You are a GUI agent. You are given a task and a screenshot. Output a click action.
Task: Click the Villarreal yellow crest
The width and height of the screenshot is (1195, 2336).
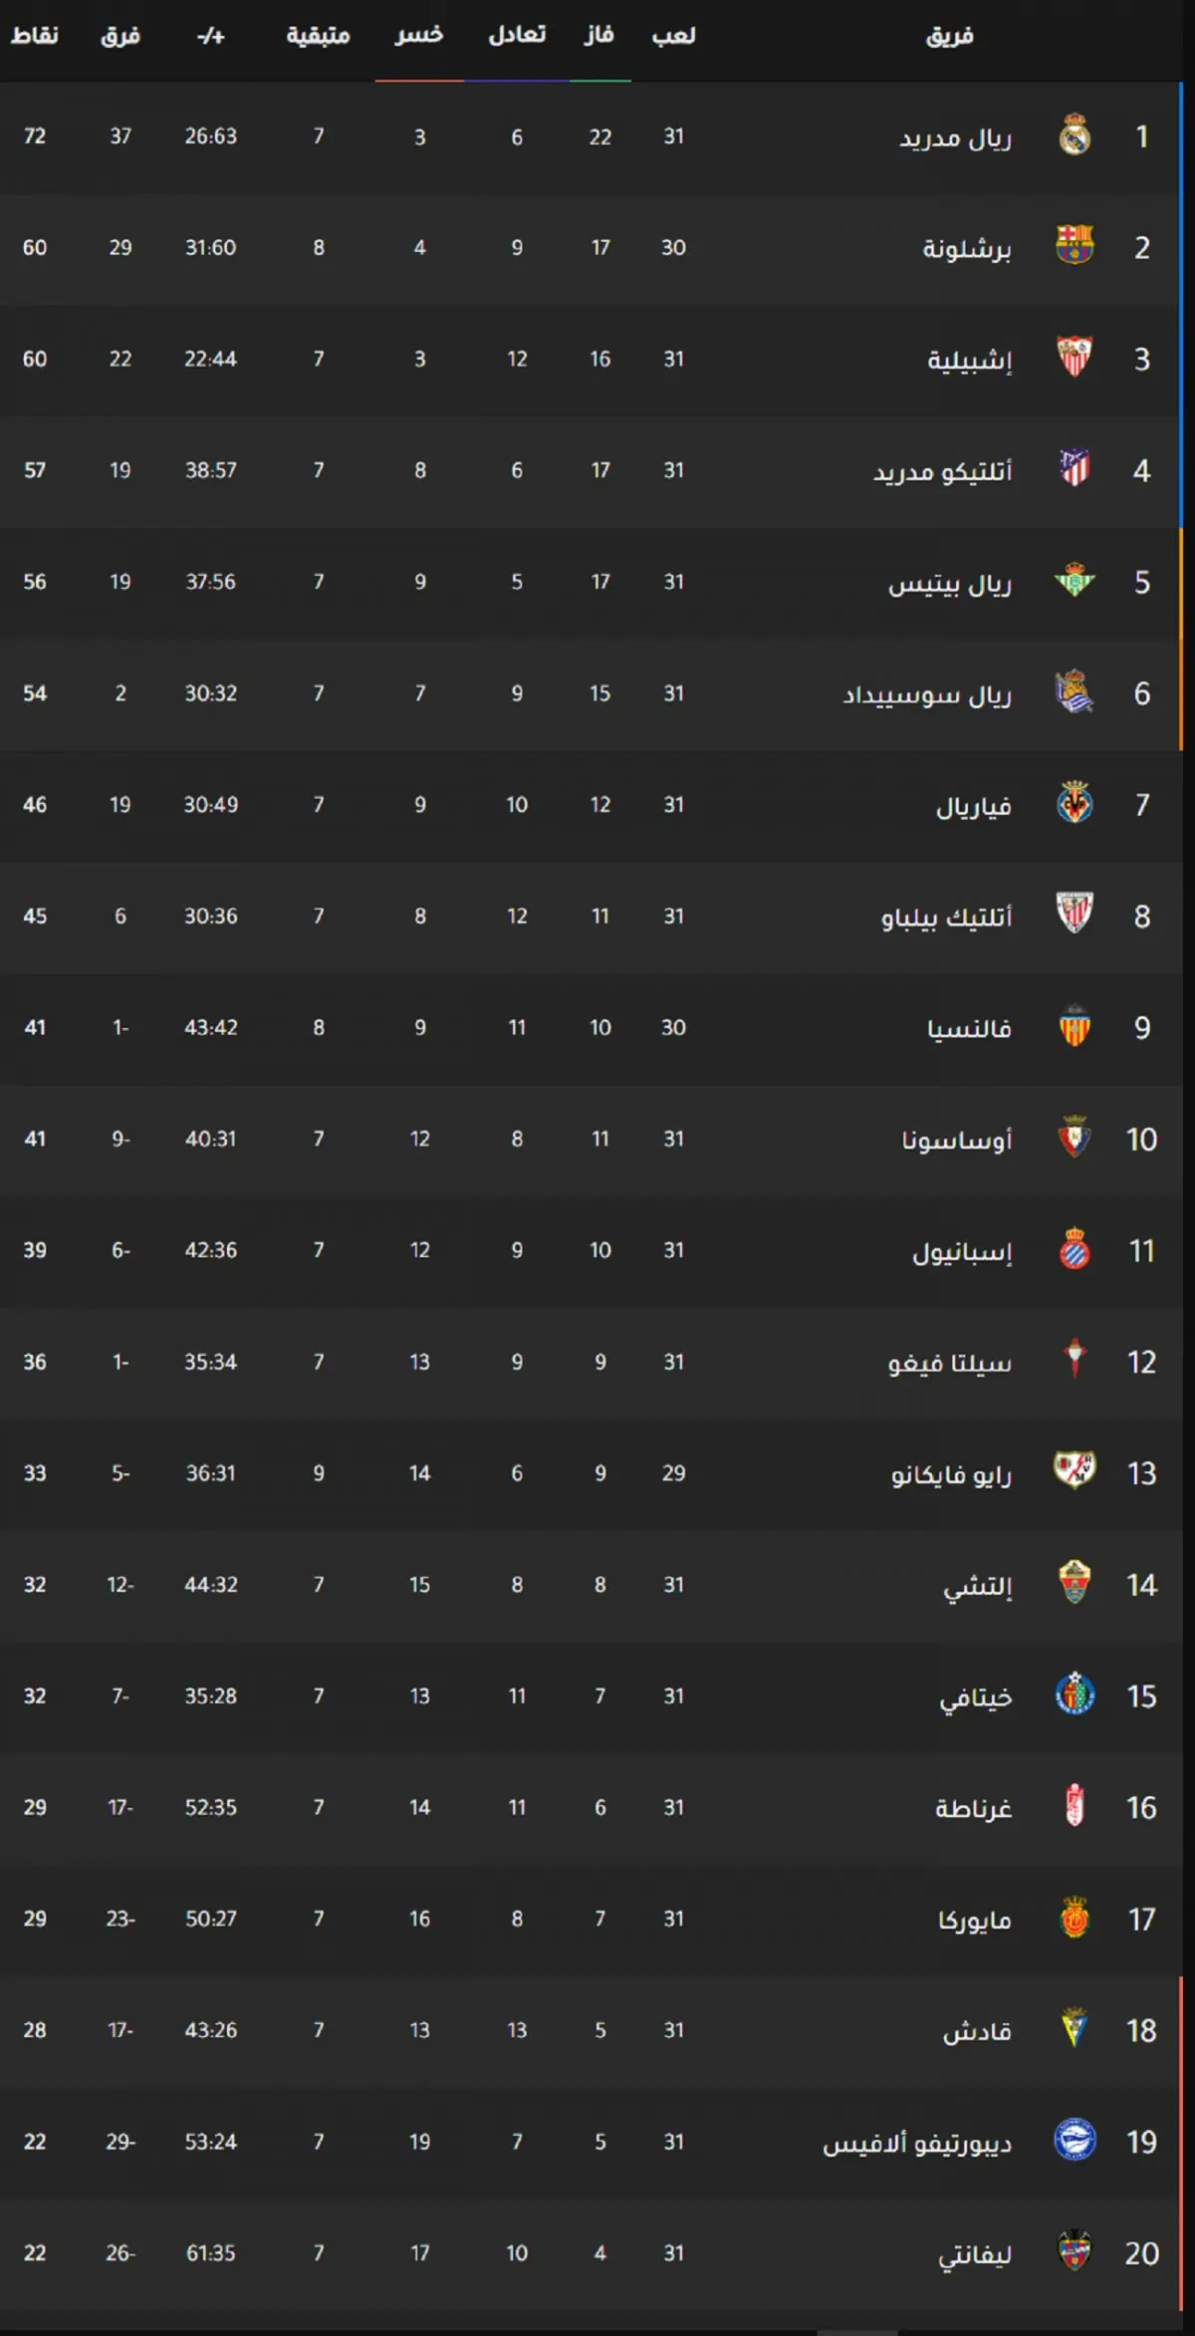tap(1075, 804)
